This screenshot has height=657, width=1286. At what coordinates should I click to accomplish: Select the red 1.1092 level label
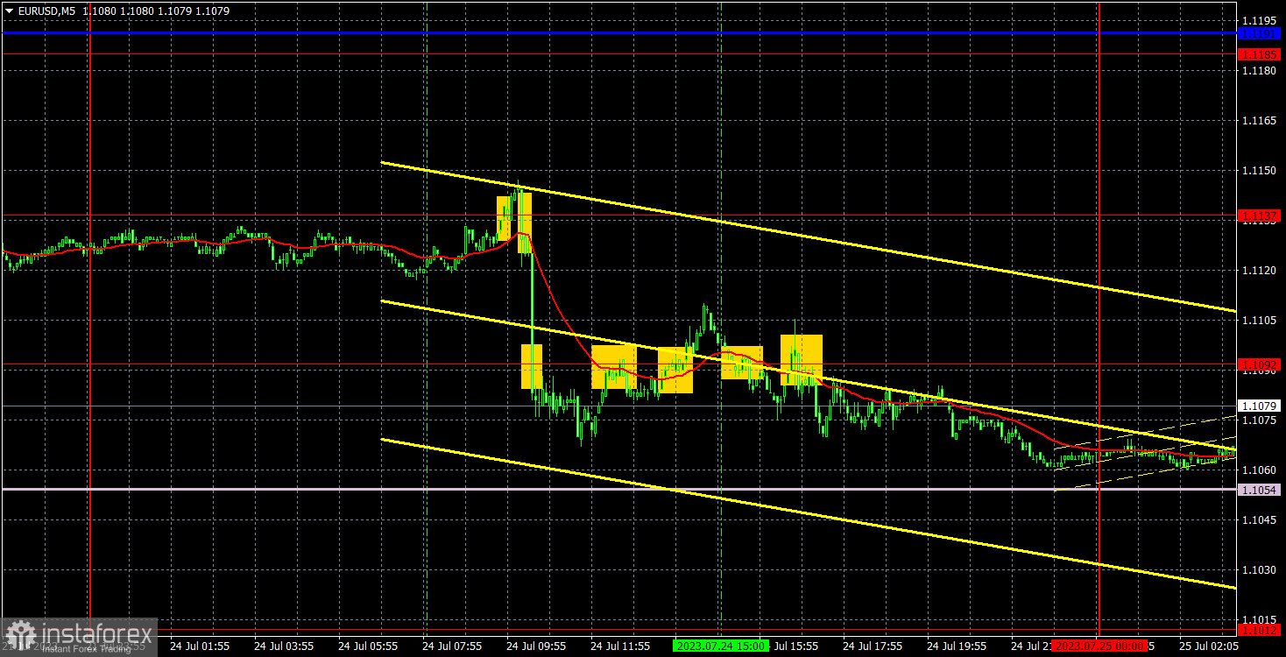pyautogui.click(x=1260, y=364)
